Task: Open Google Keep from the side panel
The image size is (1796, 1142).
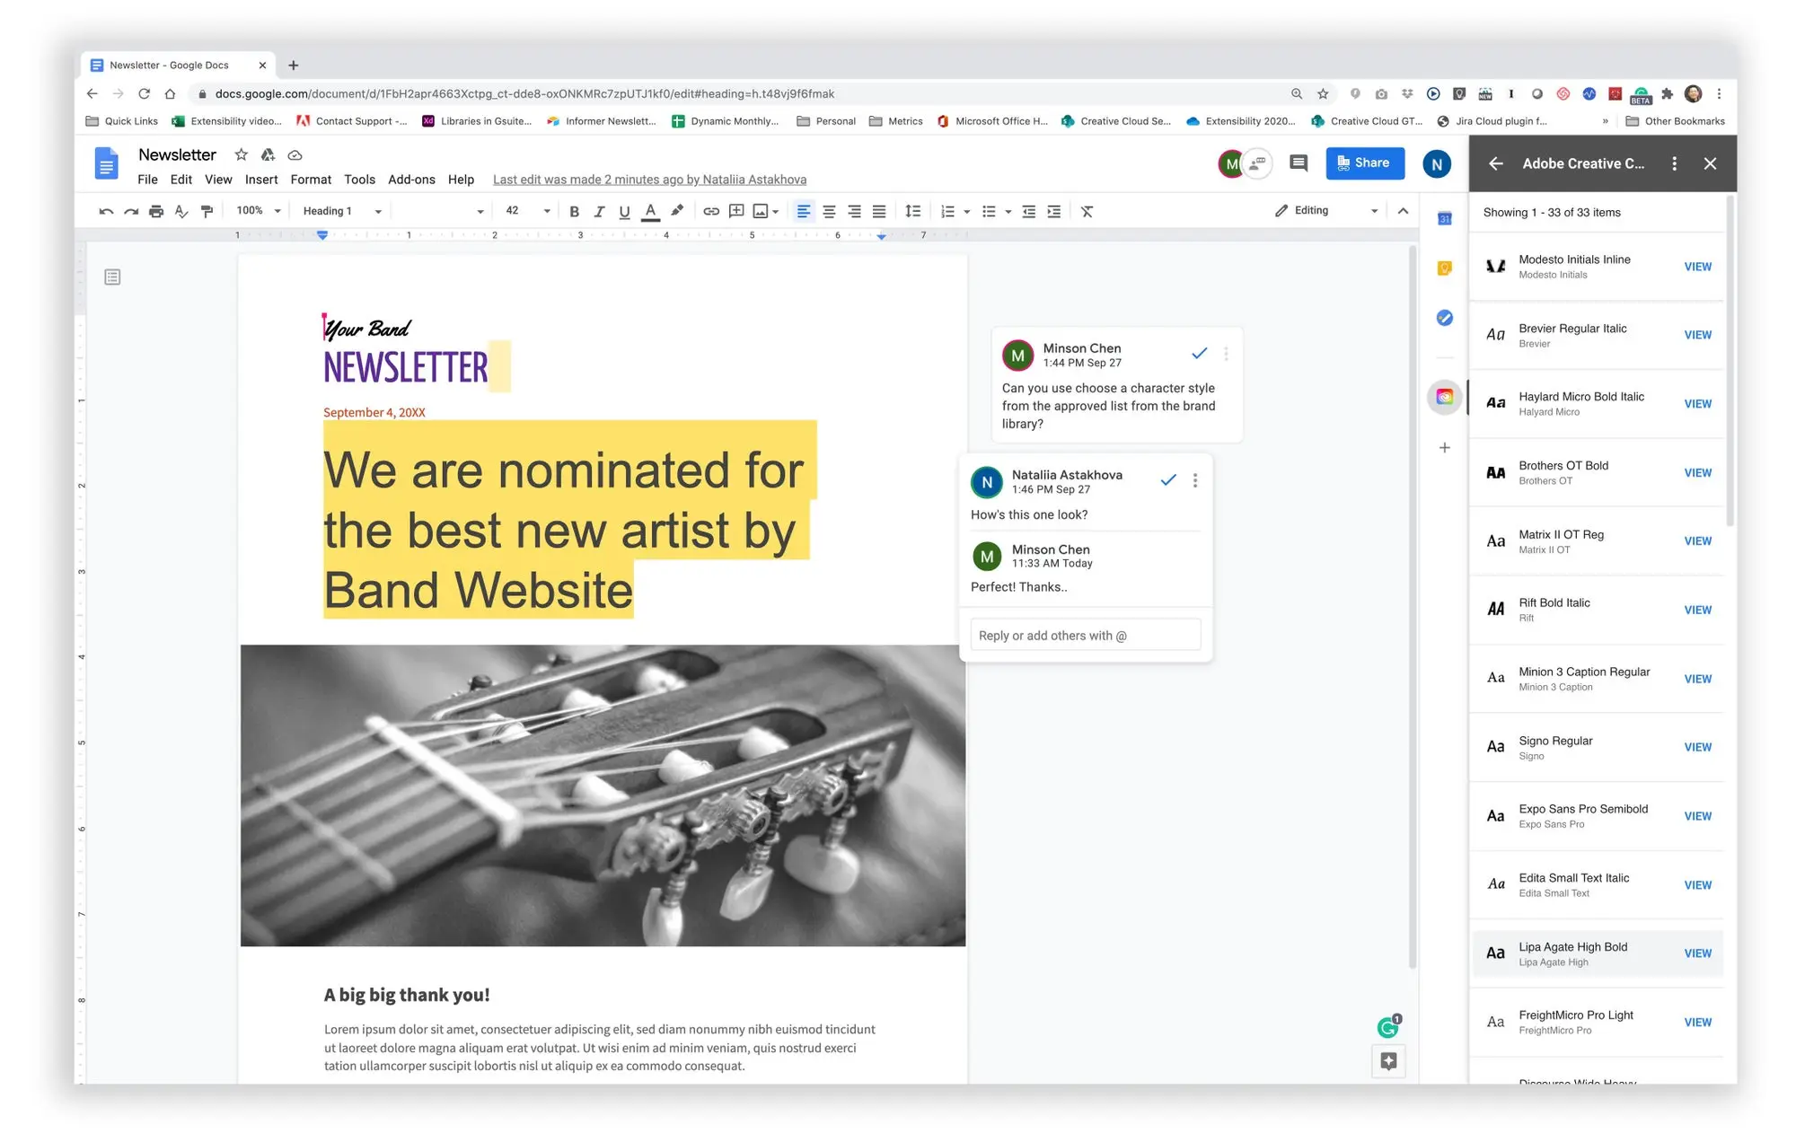Action: pos(1445,268)
